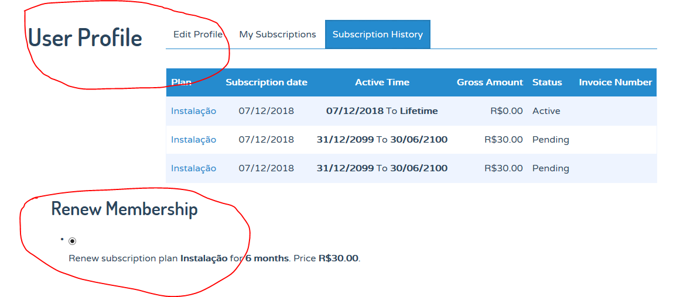Select the renew subscription radio button
This screenshot has width=680, height=297.
coord(73,241)
